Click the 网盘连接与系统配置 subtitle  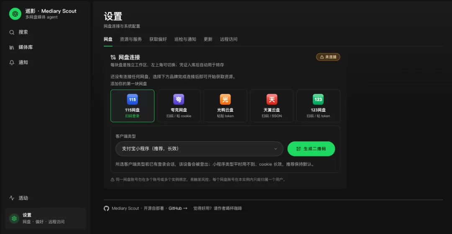coord(122,26)
